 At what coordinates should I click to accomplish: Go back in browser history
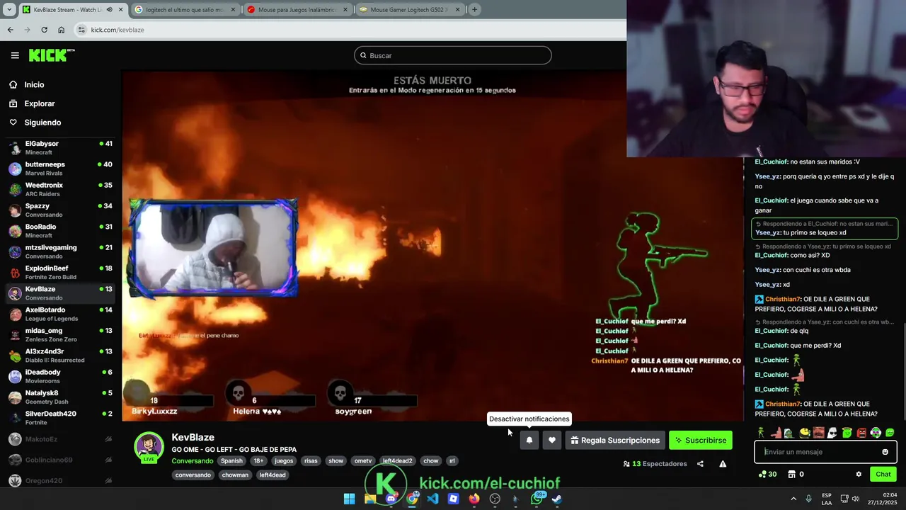click(10, 30)
